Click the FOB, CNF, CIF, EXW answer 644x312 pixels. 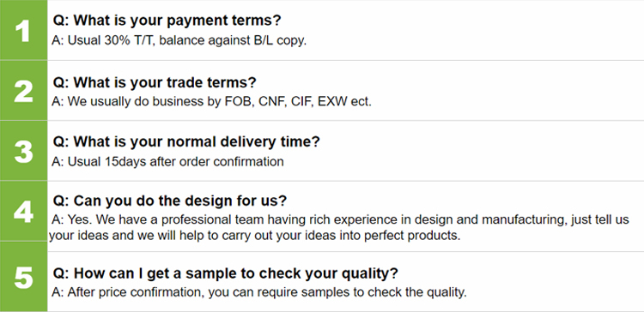(211, 101)
